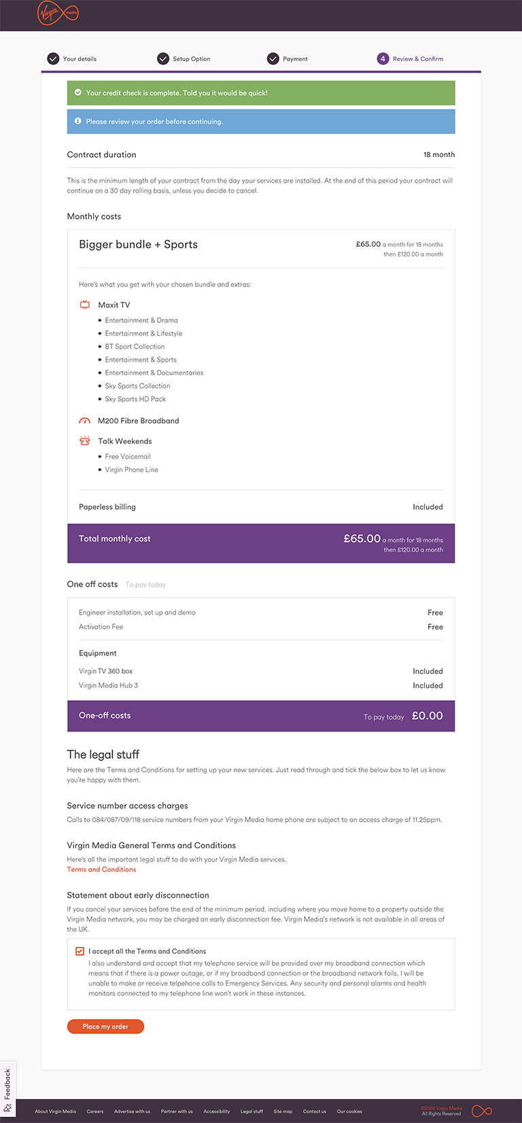522x1123 pixels.
Task: Toggle the accept Terms and Conditions checkbox
Action: 80,951
